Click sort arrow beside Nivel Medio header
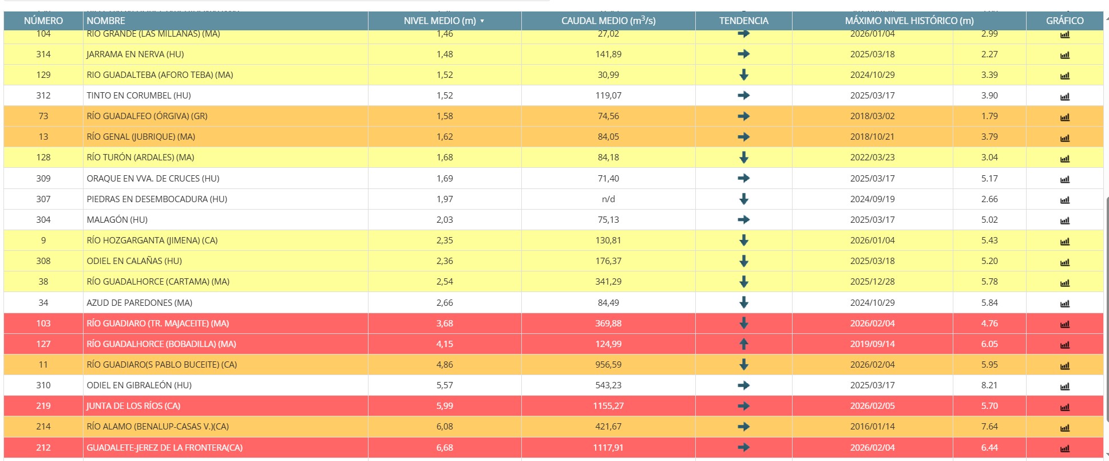 pos(482,21)
